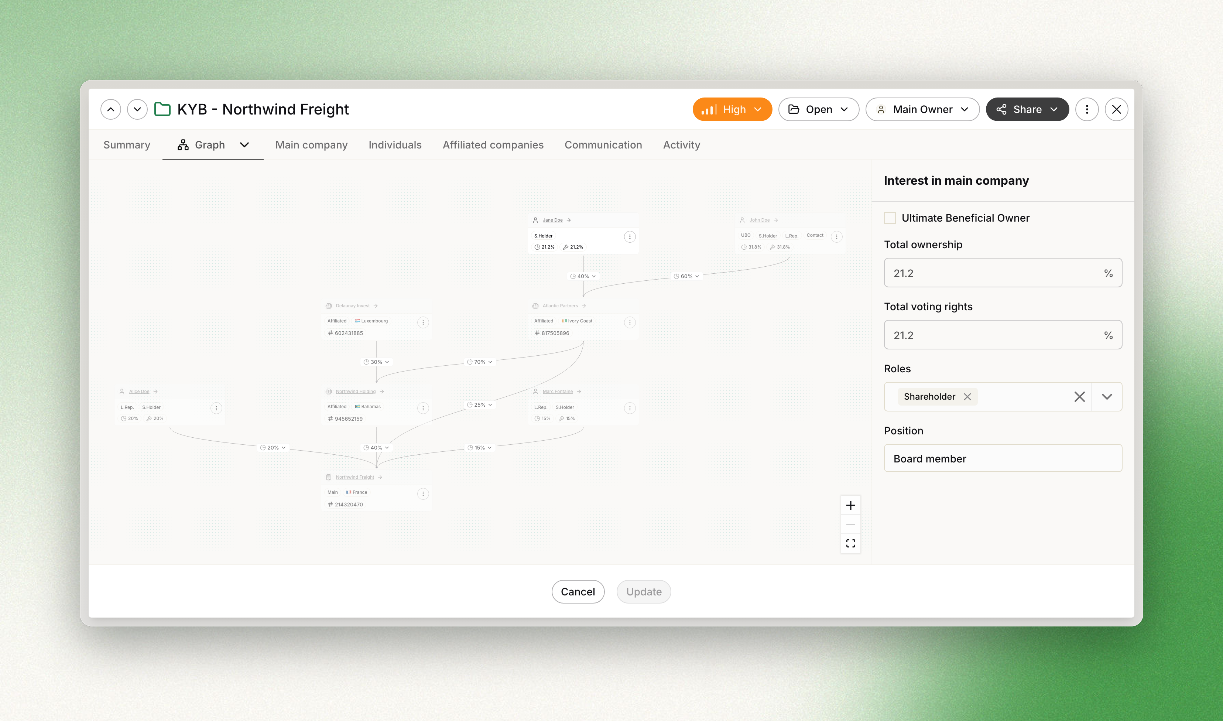Check the Ultimate Beneficial Owner checkbox
Image resolution: width=1223 pixels, height=721 pixels.
click(x=890, y=218)
